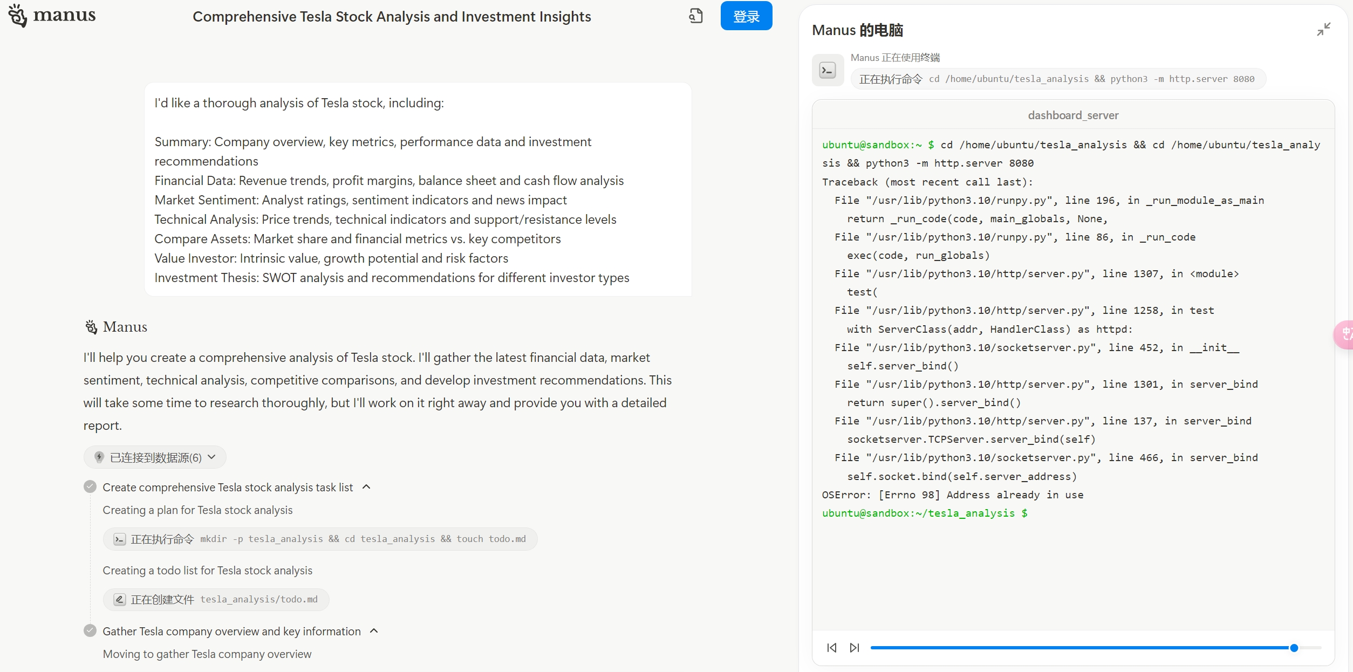
Task: Click the checkmark beside Gather Tesla company overview
Action: click(90, 630)
